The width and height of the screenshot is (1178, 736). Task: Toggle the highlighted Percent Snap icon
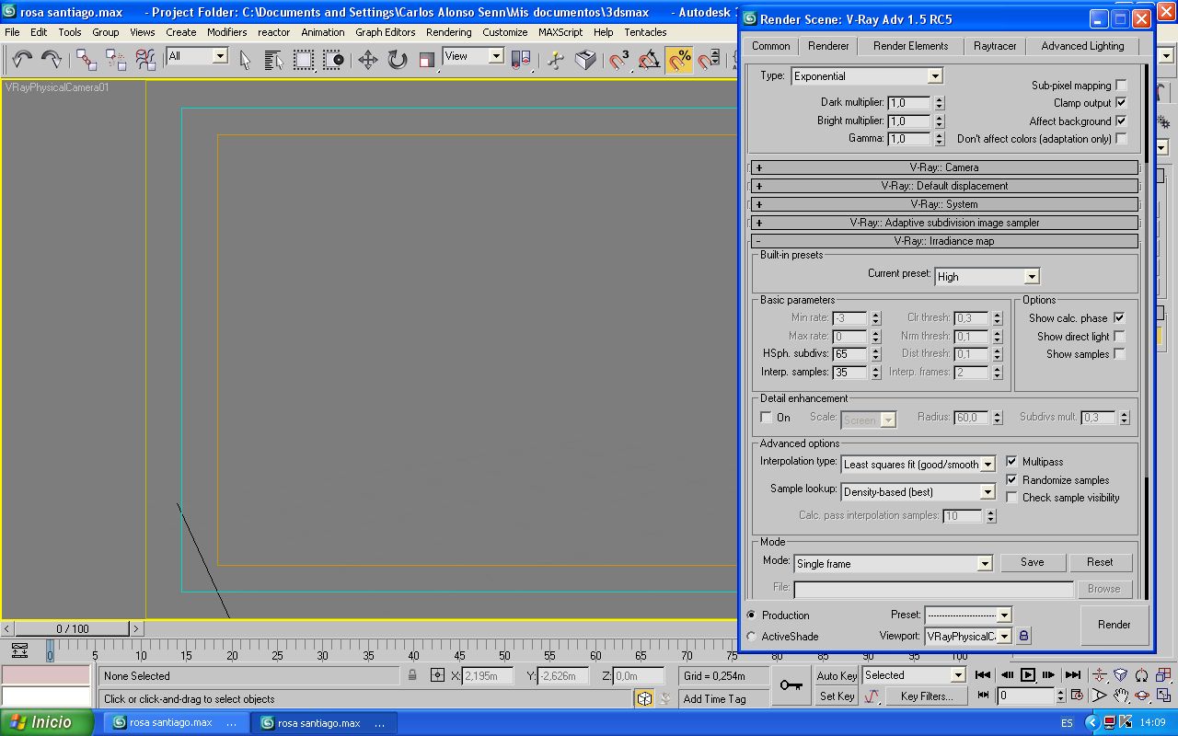[679, 60]
